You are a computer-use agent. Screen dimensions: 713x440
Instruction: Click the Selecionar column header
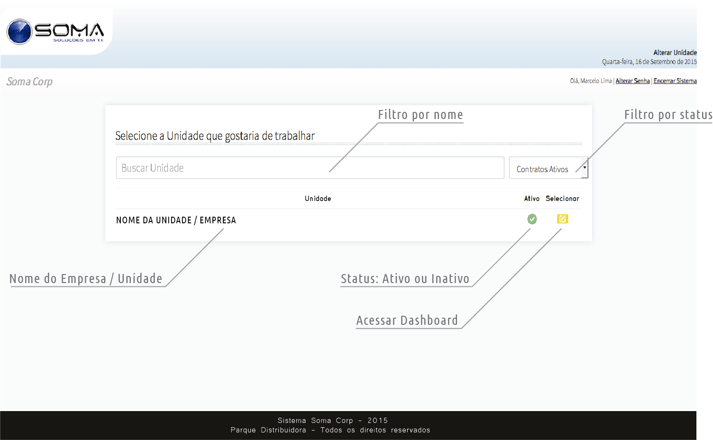[x=562, y=199]
